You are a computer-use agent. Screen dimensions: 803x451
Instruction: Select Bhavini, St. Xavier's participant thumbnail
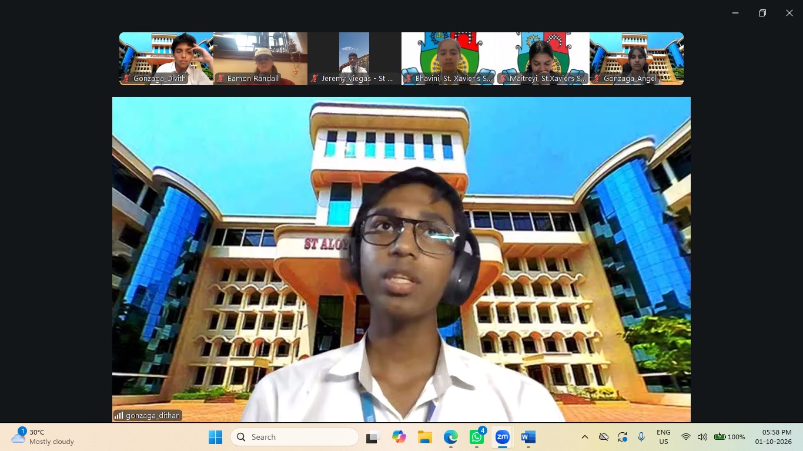pyautogui.click(x=449, y=59)
